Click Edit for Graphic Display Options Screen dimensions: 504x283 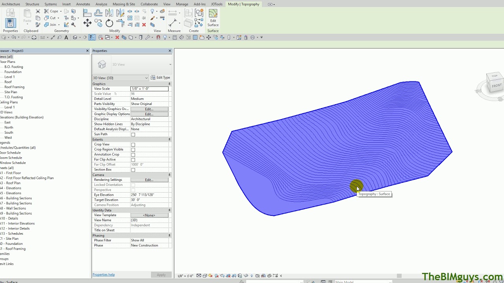click(x=149, y=114)
